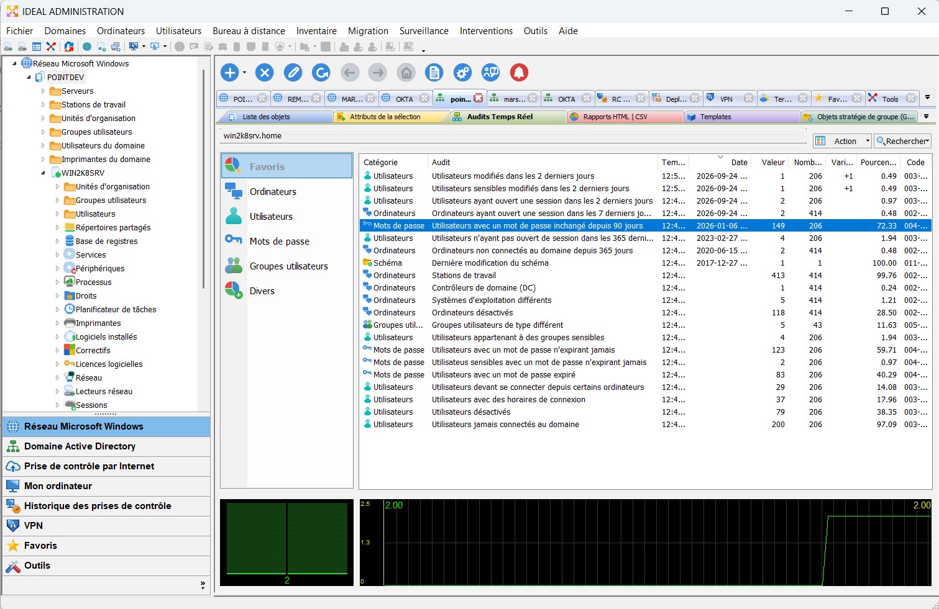The width and height of the screenshot is (939, 609).
Task: Switch to the Templates tab
Action: click(x=741, y=117)
